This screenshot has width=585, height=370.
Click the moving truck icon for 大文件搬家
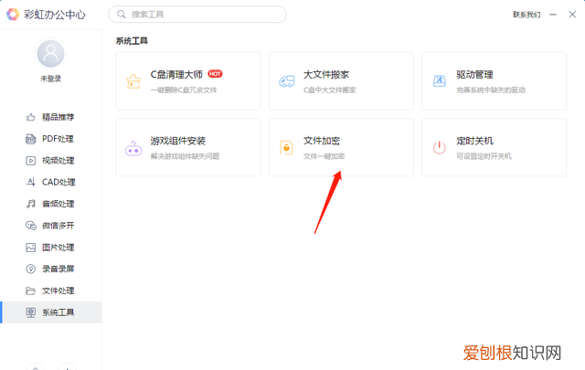[x=286, y=81]
